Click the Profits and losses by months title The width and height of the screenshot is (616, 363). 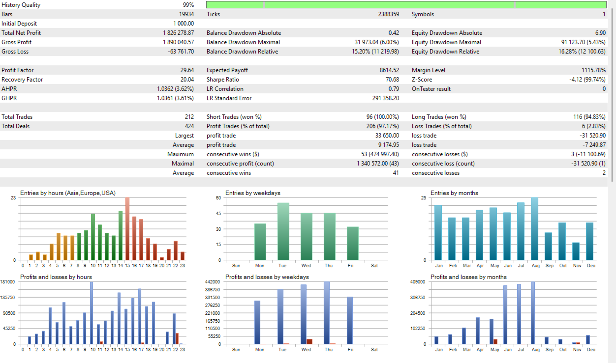coord(468,277)
